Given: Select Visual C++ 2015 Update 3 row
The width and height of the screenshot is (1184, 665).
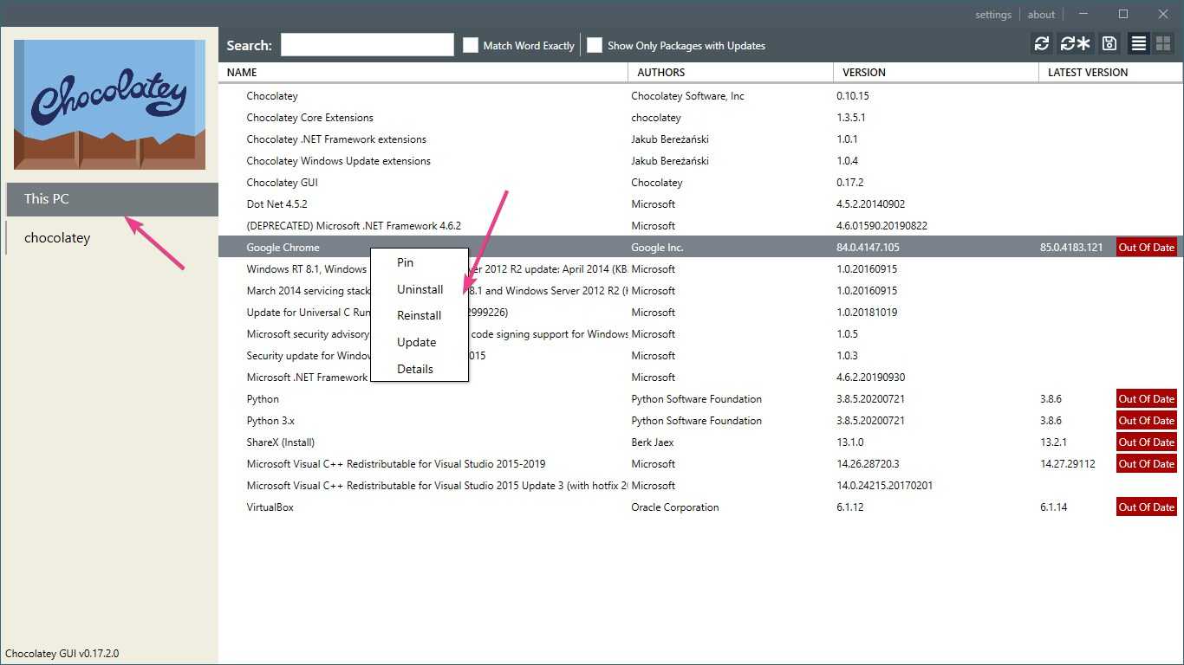Looking at the screenshot, I should click(700, 486).
